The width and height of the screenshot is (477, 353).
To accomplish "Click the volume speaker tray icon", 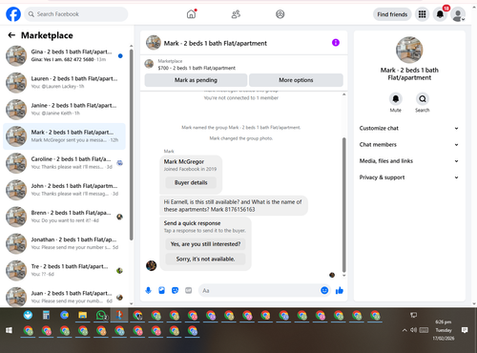I will click(x=413, y=330).
